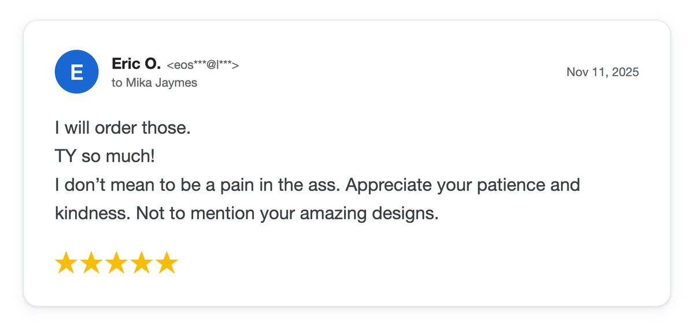The height and width of the screenshot is (333, 694).
Task: Click the masked email address eos***@l***
Action: click(x=202, y=65)
